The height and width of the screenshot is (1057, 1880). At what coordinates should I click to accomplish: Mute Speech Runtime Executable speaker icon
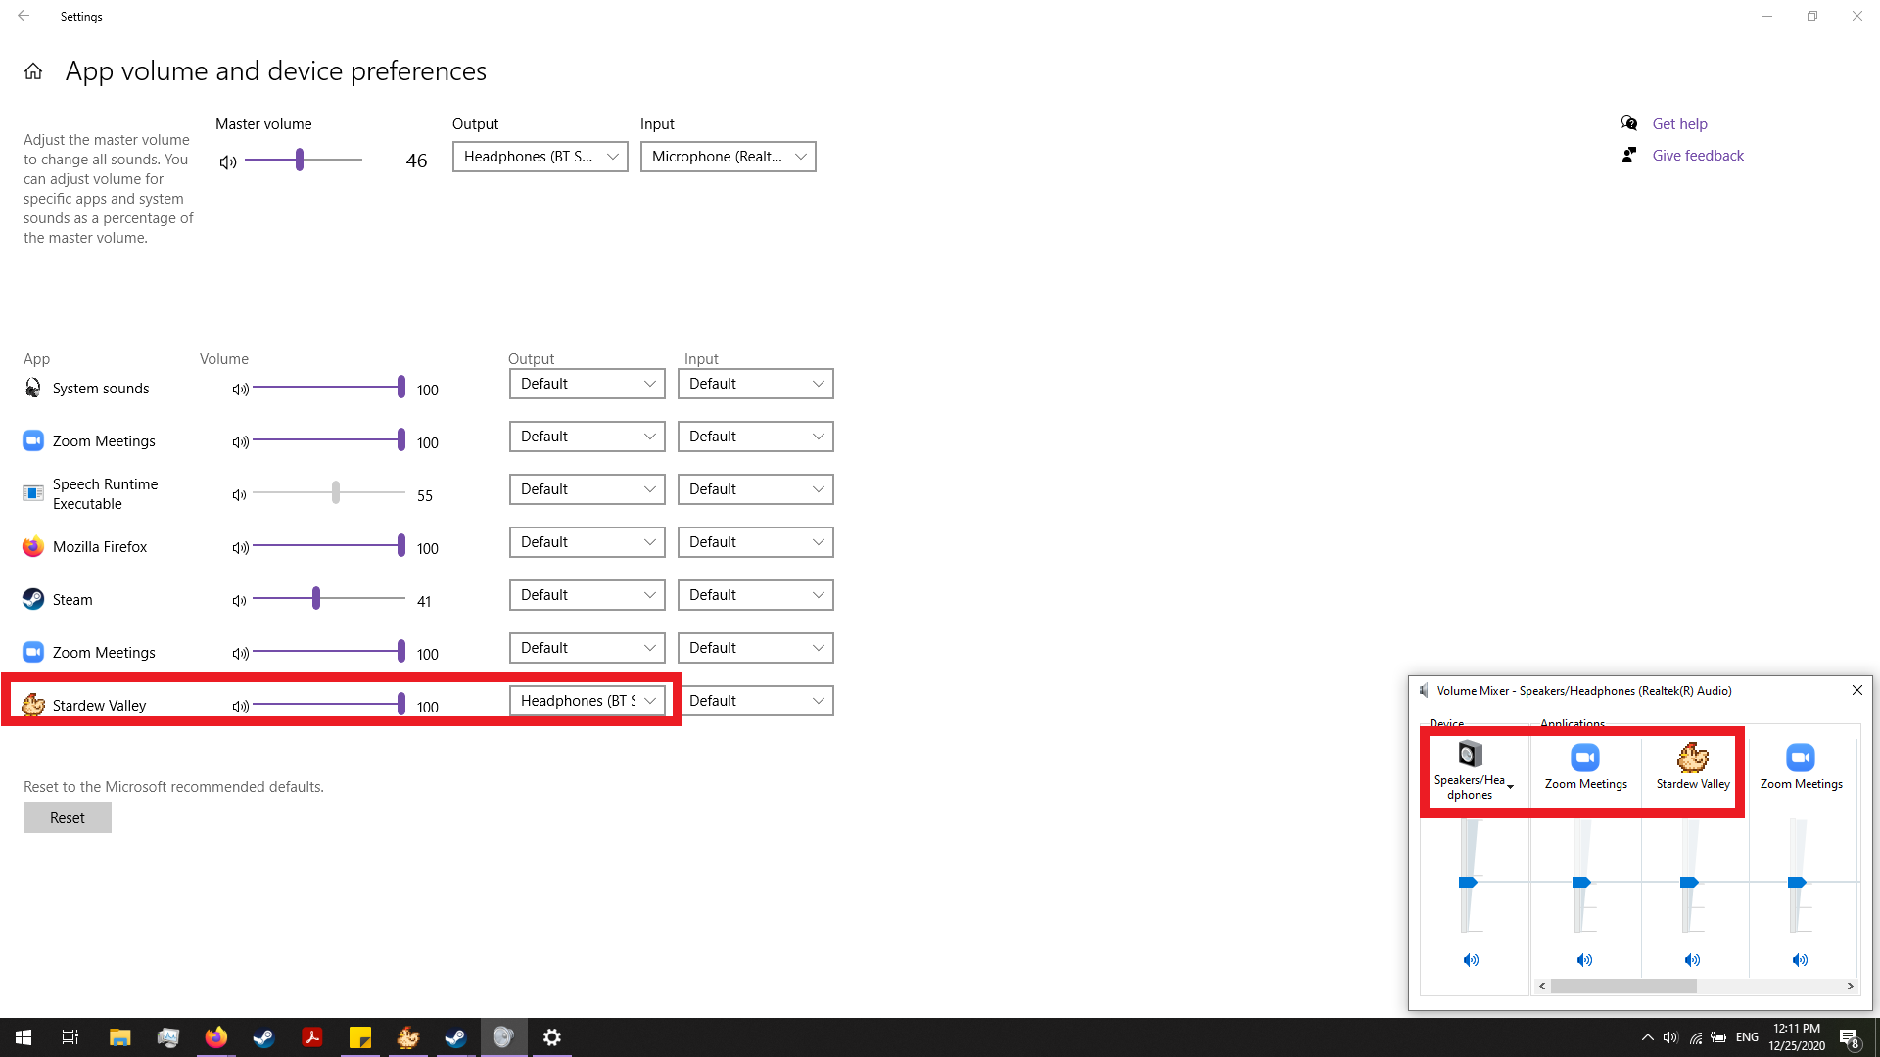tap(240, 495)
